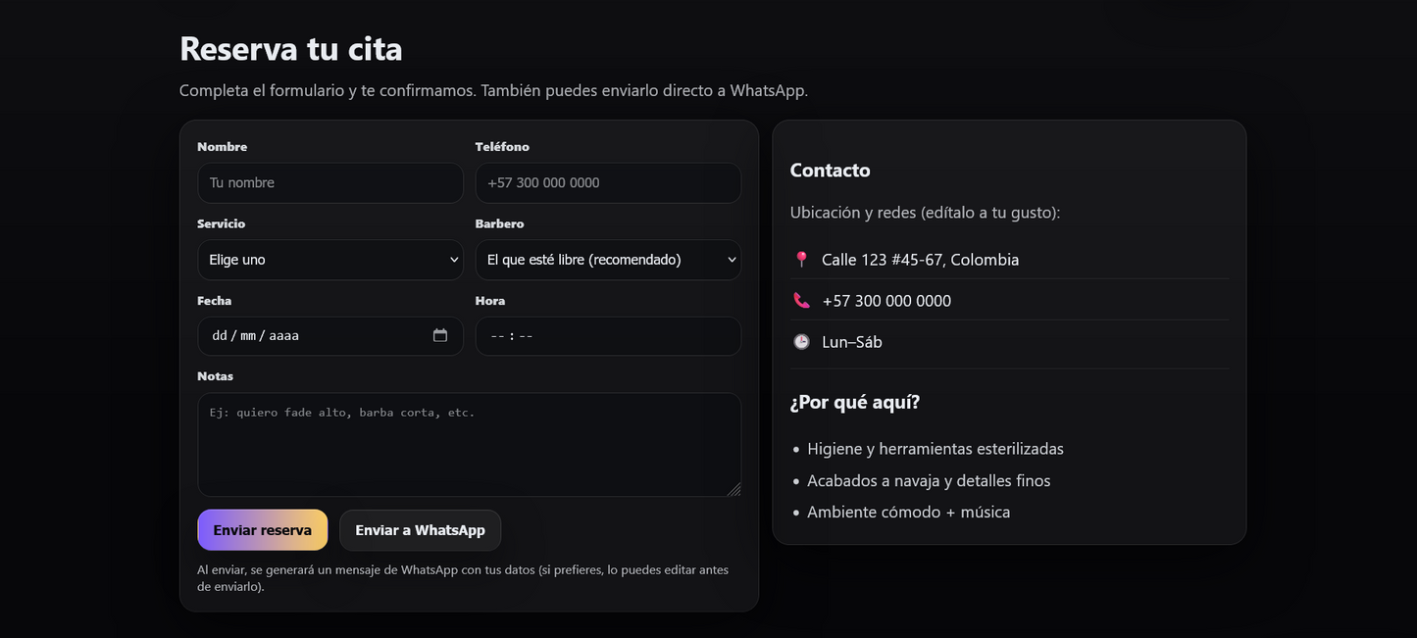1417x638 pixels.
Task: Click the Fecha date input showing dd/mm/aaaa
Action: 314,334
